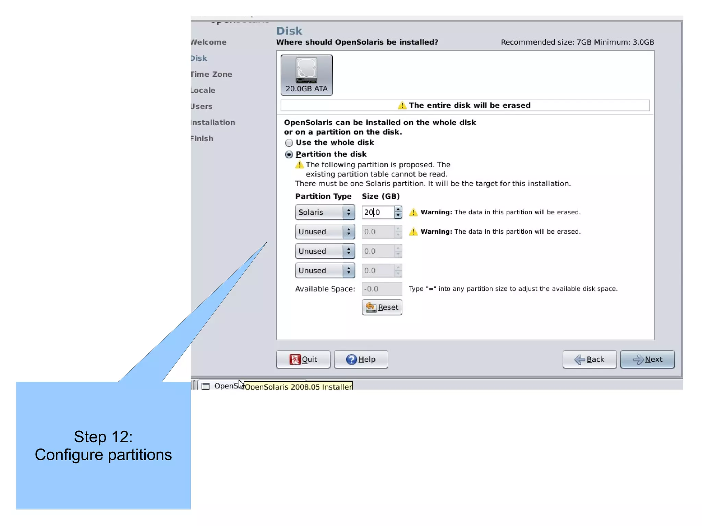The width and height of the screenshot is (702, 526).
Task: Click the warning icon in the first Unused partition row
Action: (413, 232)
